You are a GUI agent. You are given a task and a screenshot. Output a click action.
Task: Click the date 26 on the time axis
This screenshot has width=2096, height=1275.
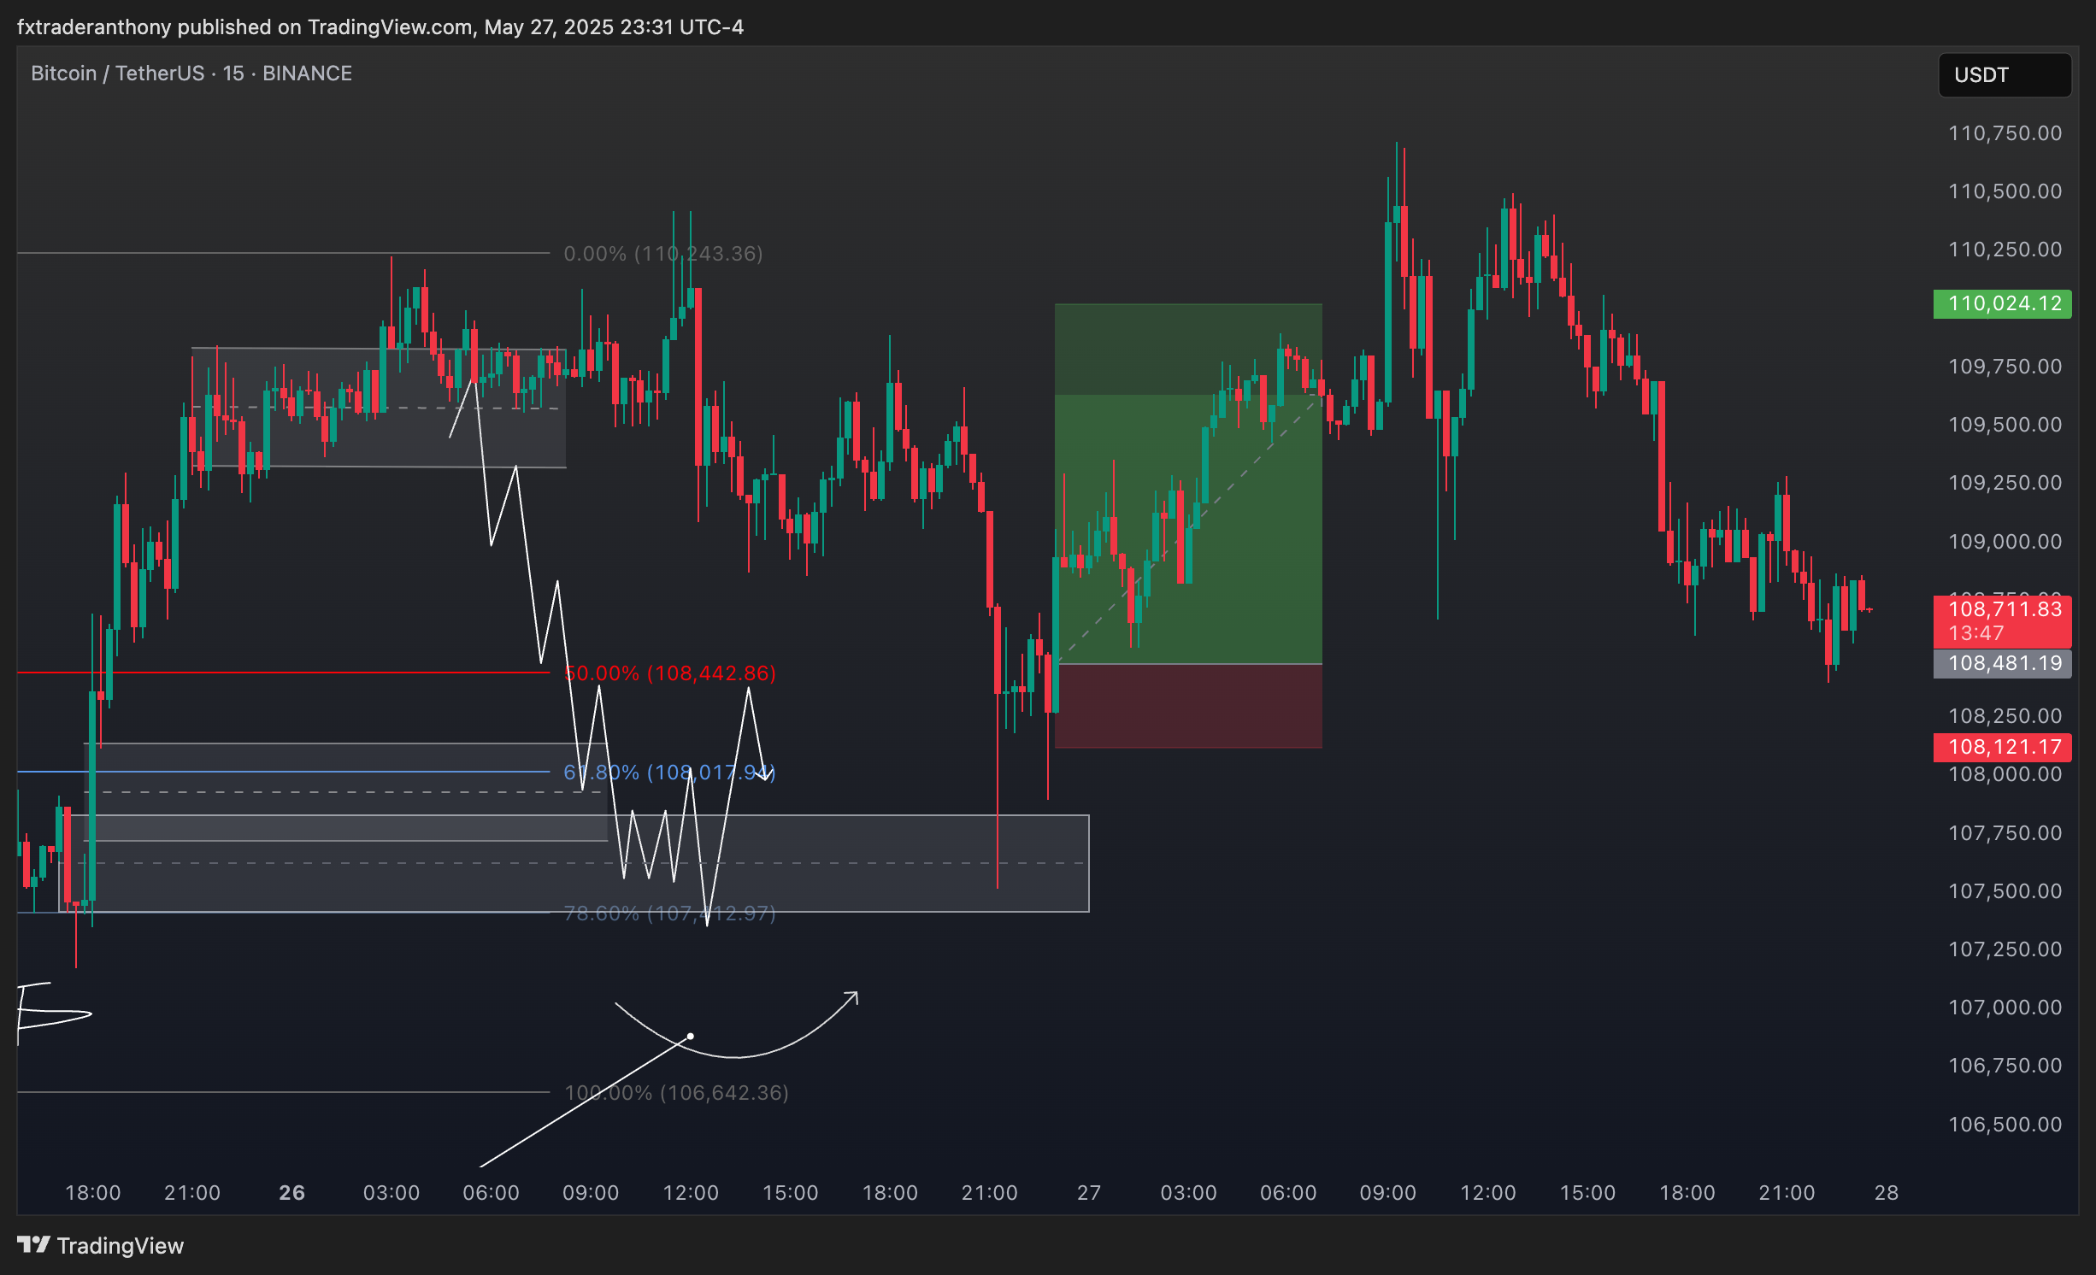(x=291, y=1193)
